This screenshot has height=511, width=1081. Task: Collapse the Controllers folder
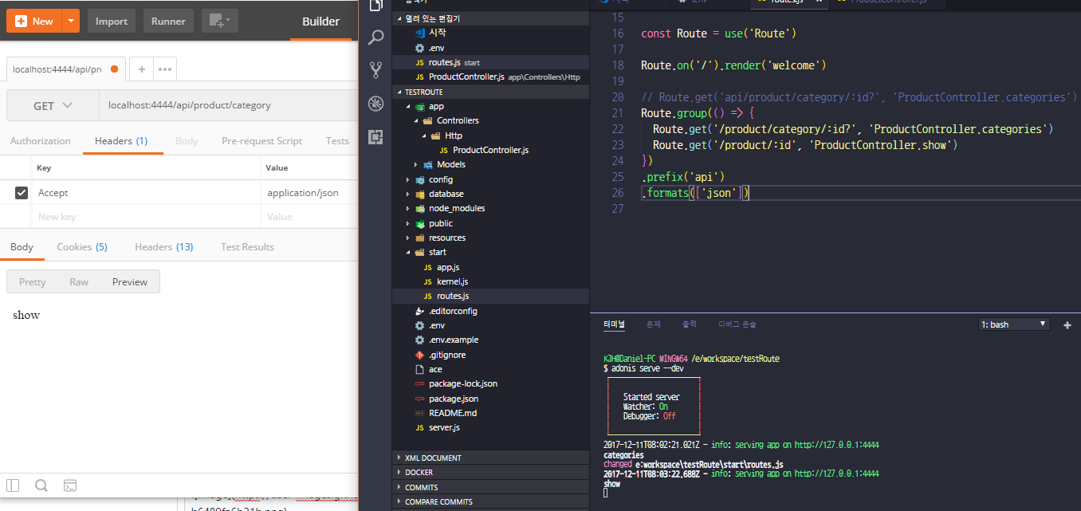tap(417, 121)
